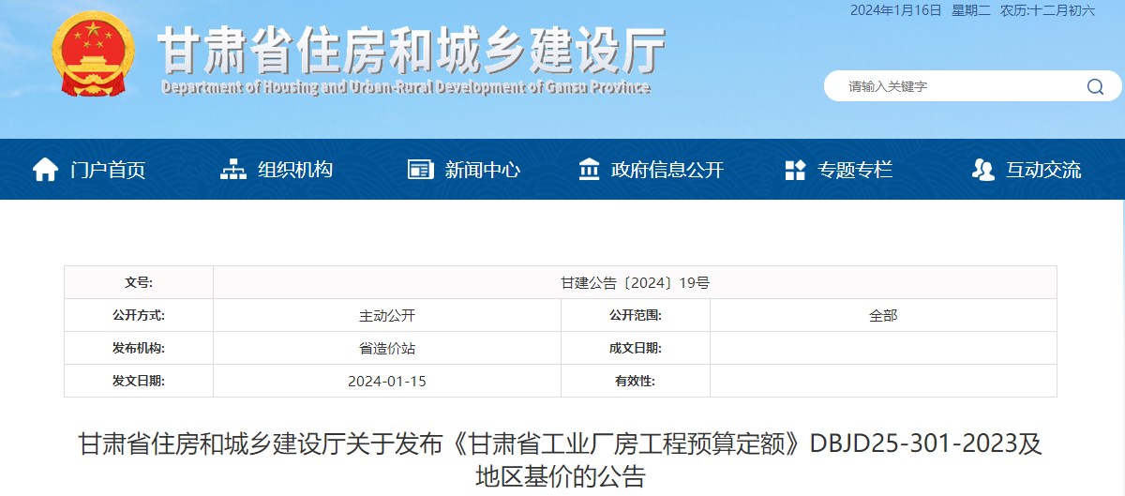1125x496 pixels.
Task: Select 互动交流 in the navigation bar
Action: coord(1043,170)
